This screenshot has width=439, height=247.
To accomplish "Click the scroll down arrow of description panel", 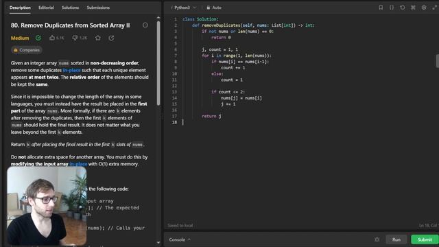I will point(158,242).
